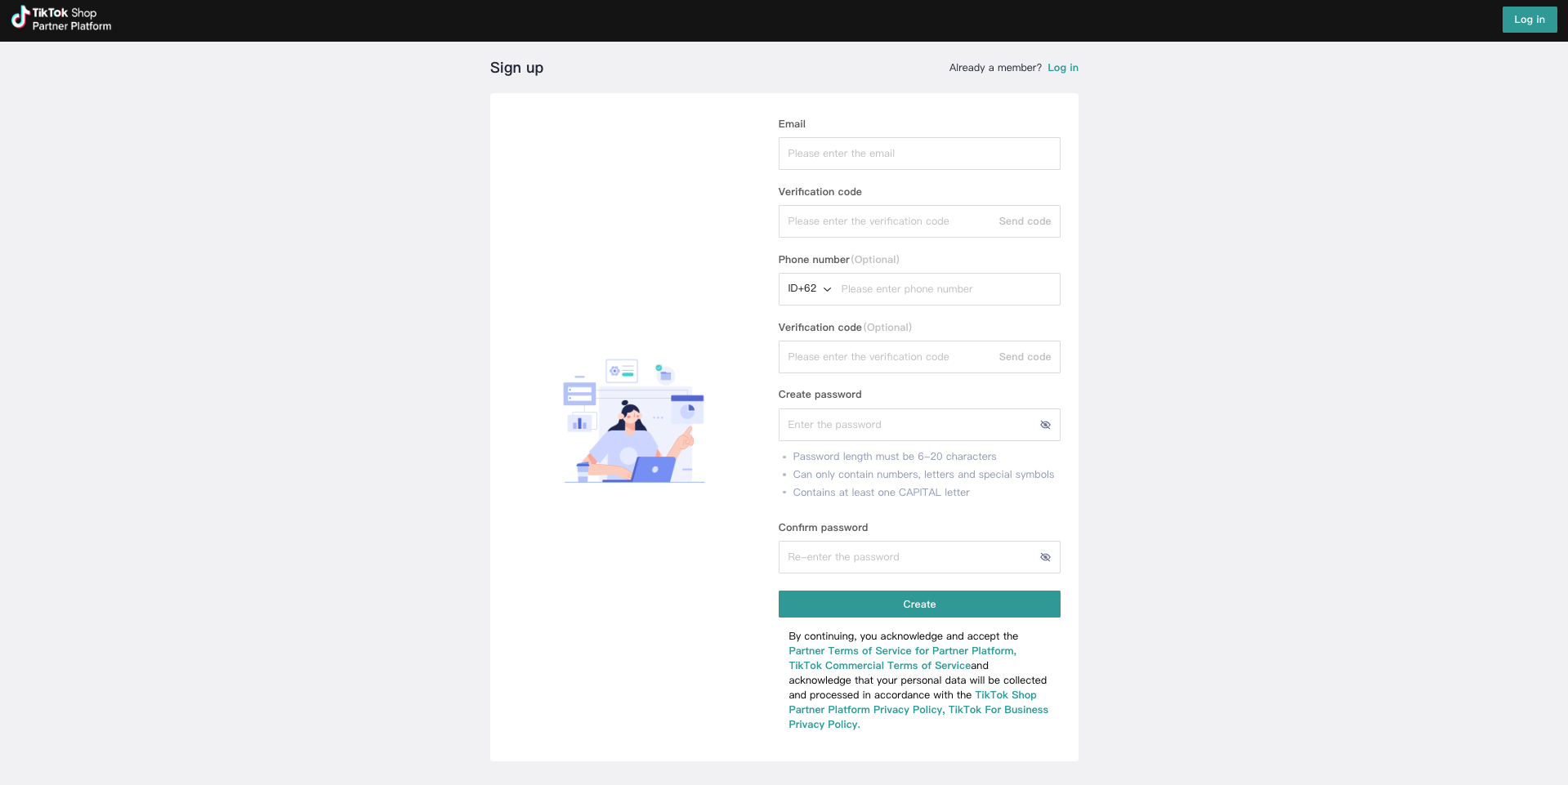Focus the optional verification code field

(x=887, y=357)
